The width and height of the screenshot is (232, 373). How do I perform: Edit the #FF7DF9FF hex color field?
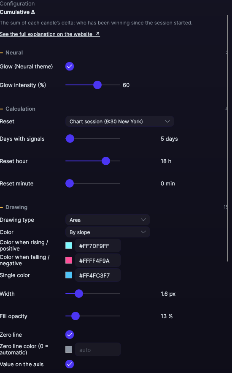(x=98, y=246)
